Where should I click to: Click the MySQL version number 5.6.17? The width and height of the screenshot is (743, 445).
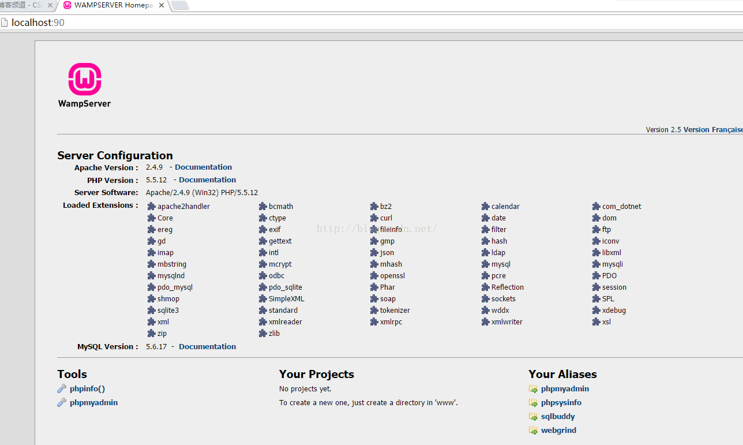[x=156, y=346]
